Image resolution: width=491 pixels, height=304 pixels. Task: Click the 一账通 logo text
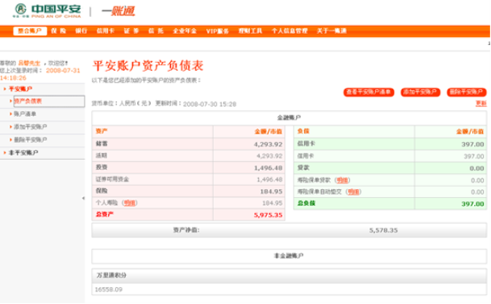(118, 11)
